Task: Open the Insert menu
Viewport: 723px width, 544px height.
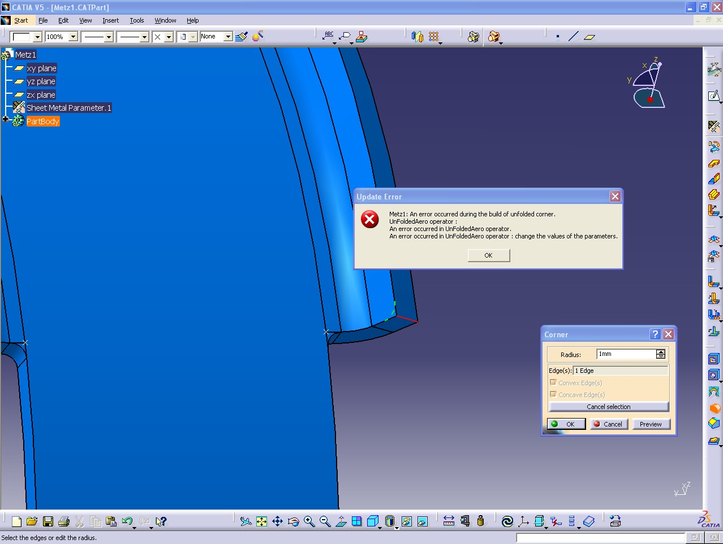Action: (x=110, y=20)
